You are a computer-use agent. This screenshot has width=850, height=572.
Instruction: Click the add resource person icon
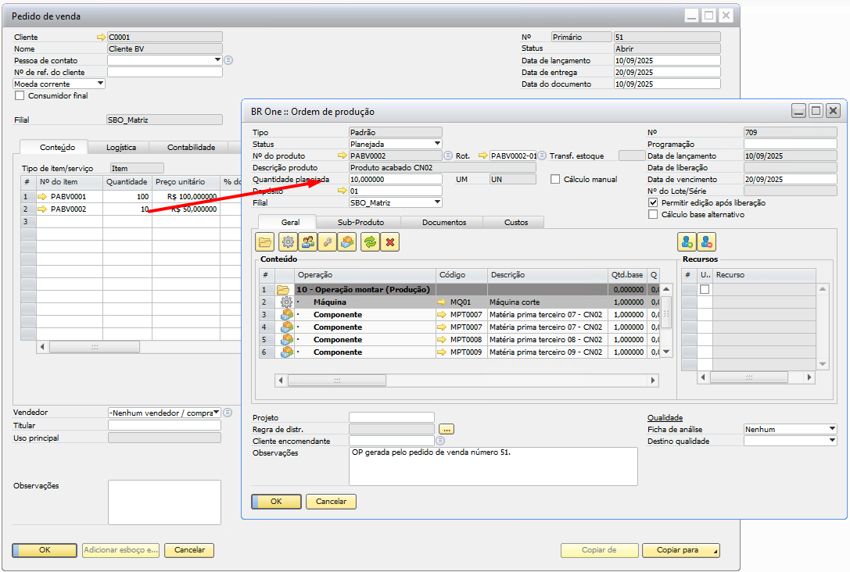pyautogui.click(x=687, y=242)
